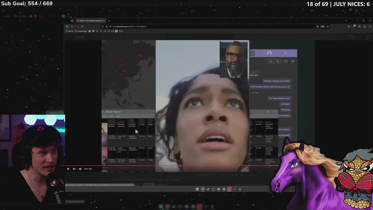The image size is (373, 210).
Task: Open the Windows Start menu
Action: pos(197,189)
